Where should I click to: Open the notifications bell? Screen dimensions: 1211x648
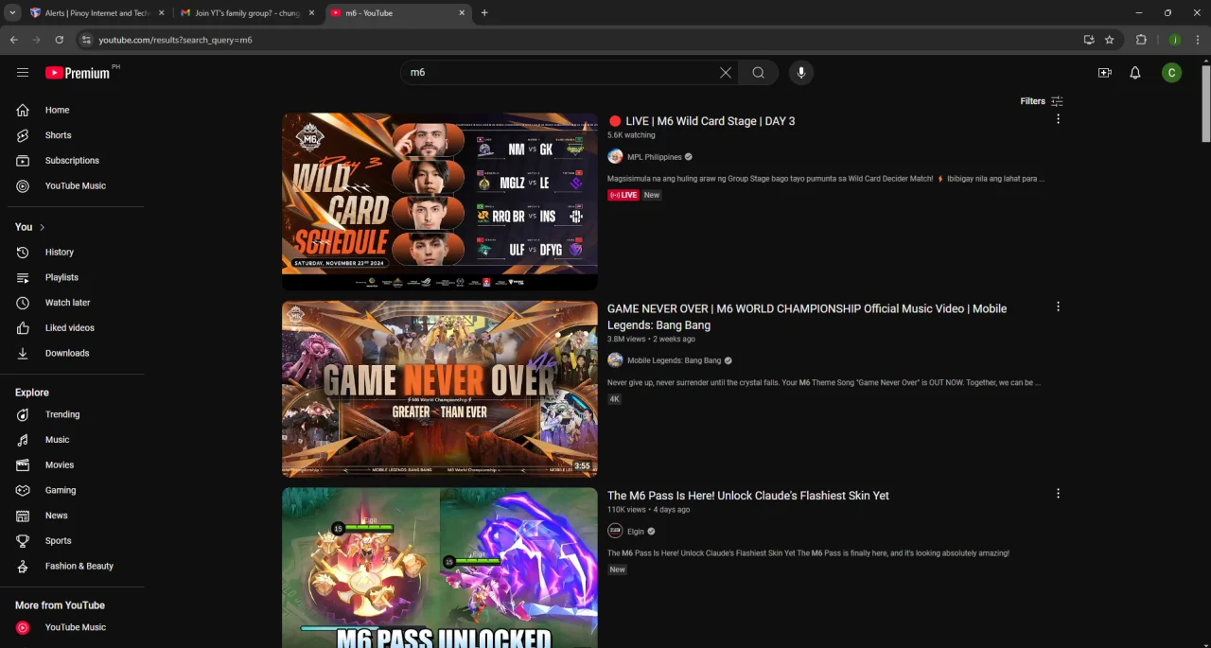tap(1135, 73)
